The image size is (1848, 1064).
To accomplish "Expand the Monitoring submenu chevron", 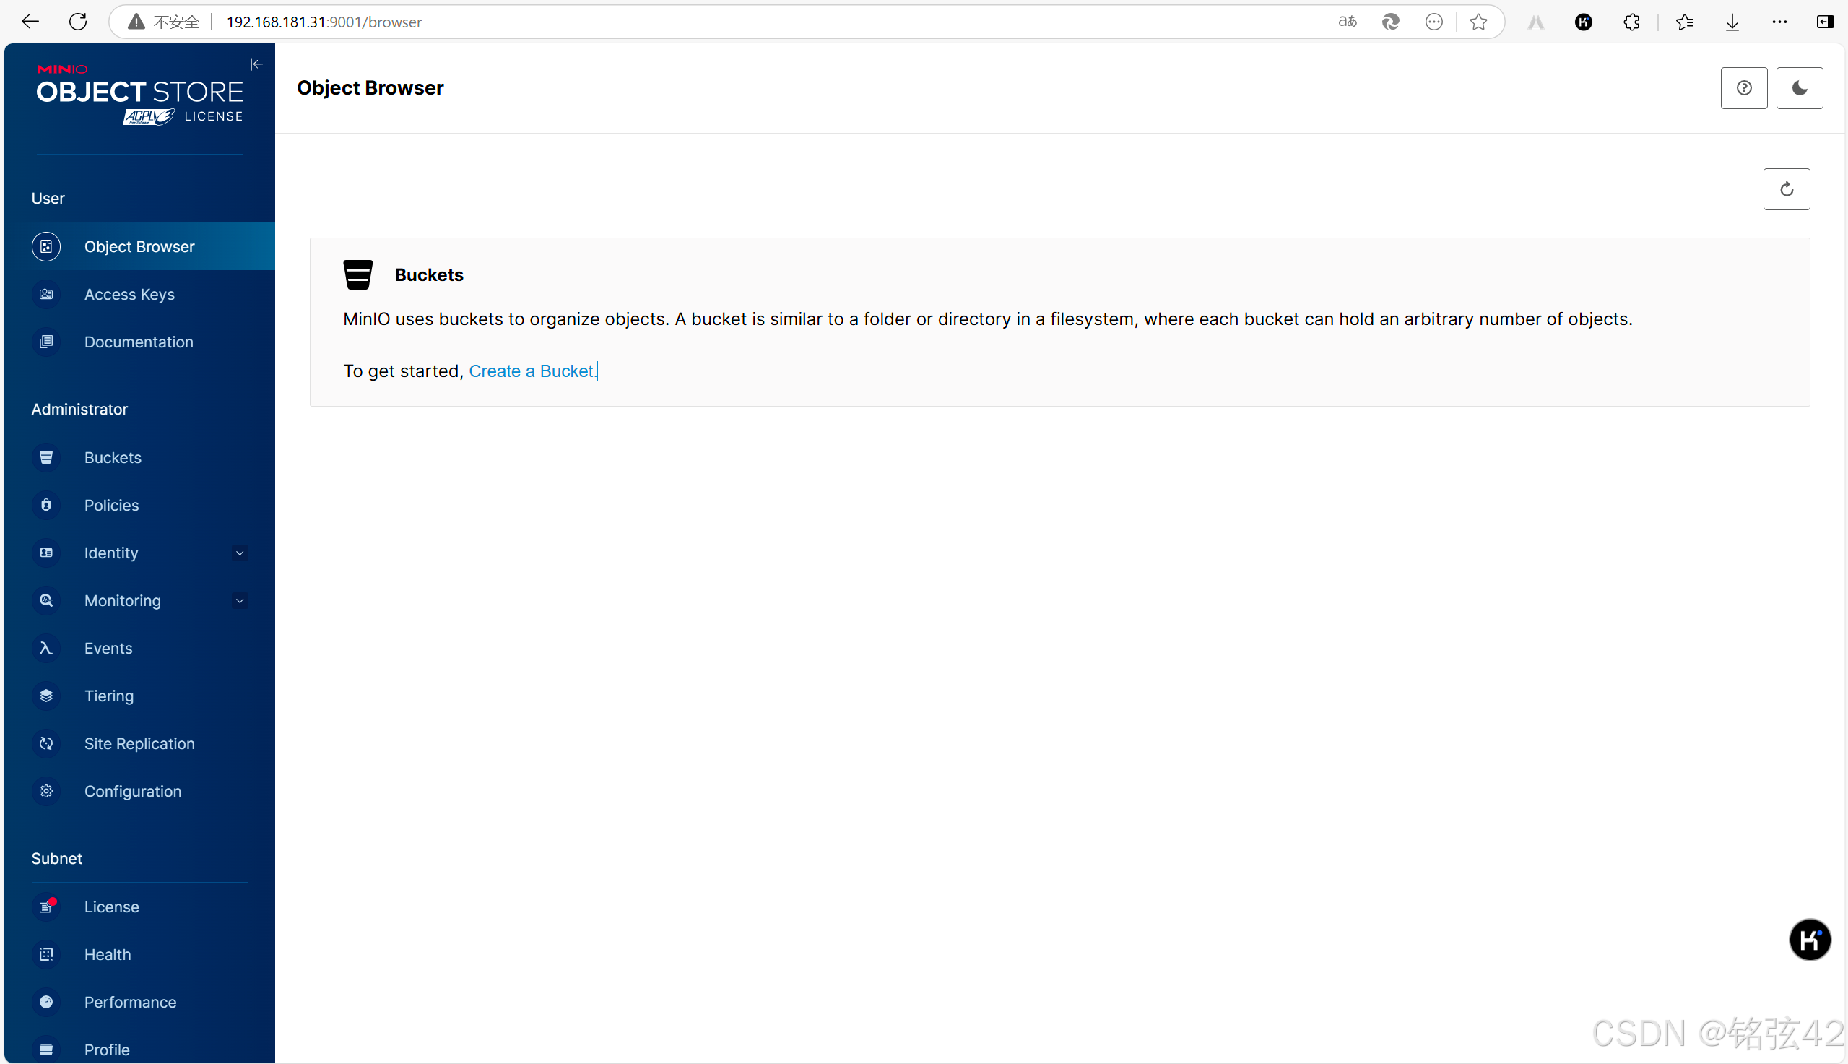I will click(240, 601).
